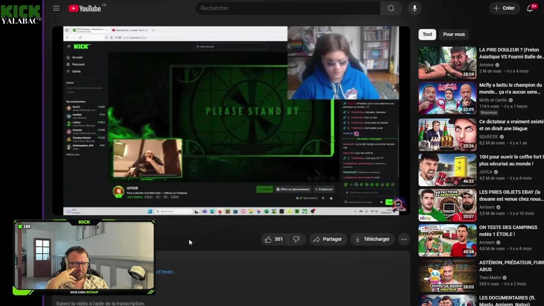Visit the Mcfly et Carlito channel name
The width and height of the screenshot is (544, 306).
tap(493, 100)
